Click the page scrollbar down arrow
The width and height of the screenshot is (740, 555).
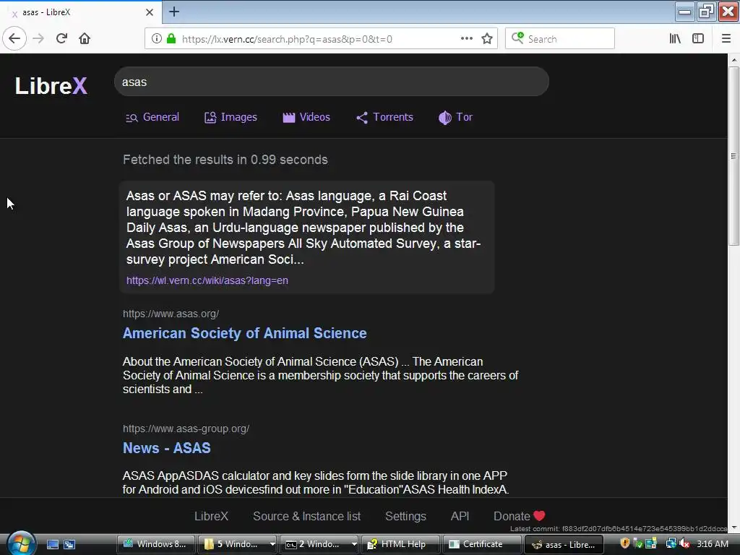coord(733,528)
